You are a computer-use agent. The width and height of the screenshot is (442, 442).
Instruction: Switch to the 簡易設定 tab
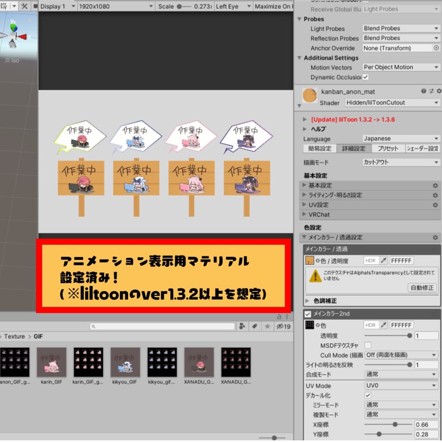(319, 148)
